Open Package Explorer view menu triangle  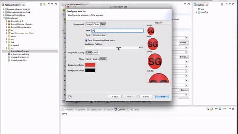[49, 4]
